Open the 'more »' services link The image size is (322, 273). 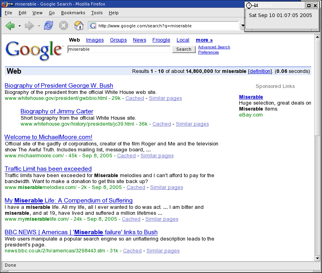point(204,40)
